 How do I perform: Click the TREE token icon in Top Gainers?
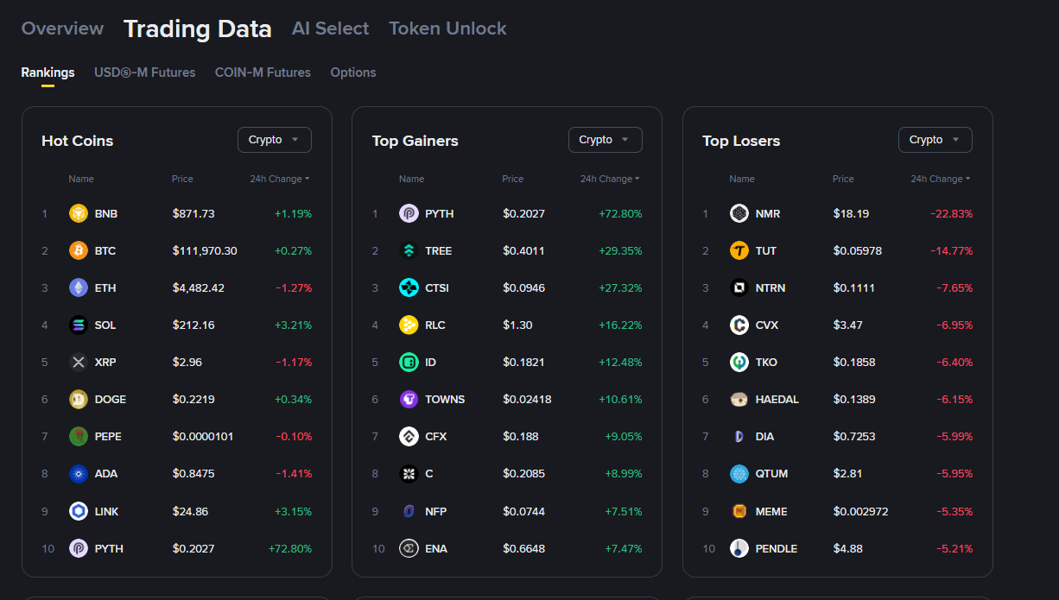[409, 250]
